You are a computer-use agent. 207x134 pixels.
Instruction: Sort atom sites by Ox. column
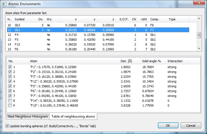[39, 19]
